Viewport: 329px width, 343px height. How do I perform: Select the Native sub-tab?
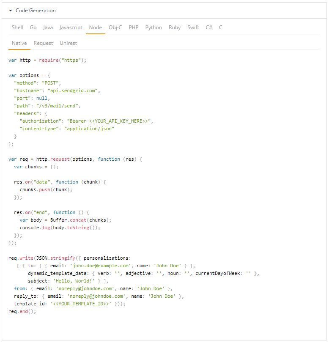click(19, 43)
